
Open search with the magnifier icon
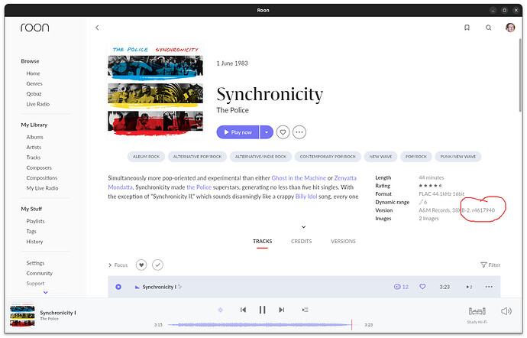click(x=488, y=28)
